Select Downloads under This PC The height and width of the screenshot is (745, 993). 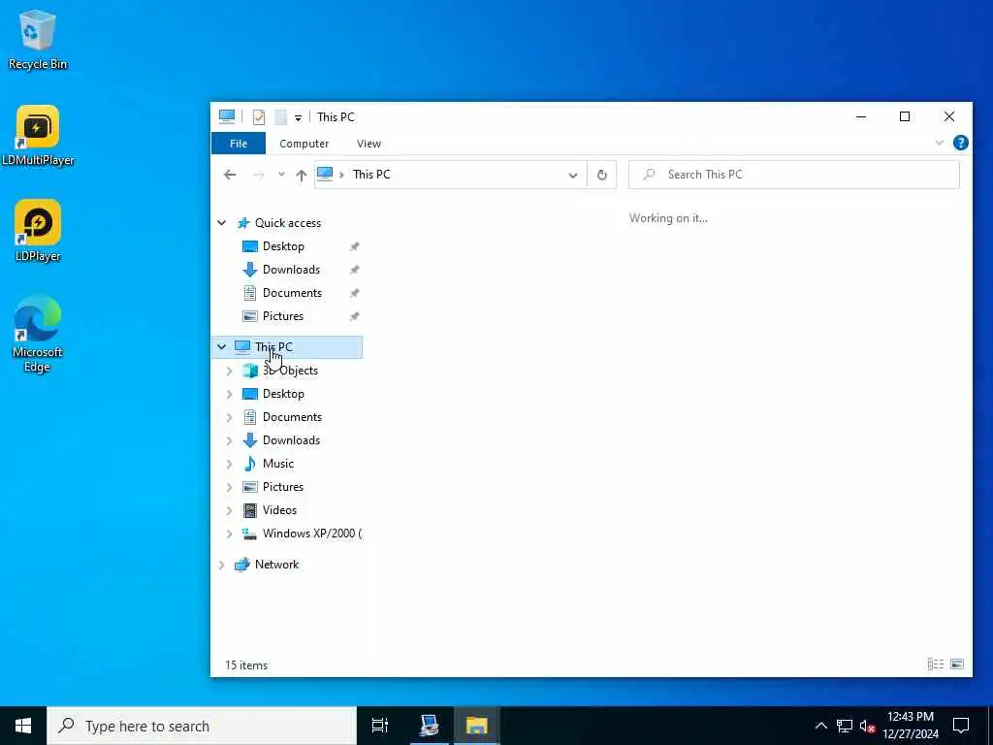coord(291,440)
